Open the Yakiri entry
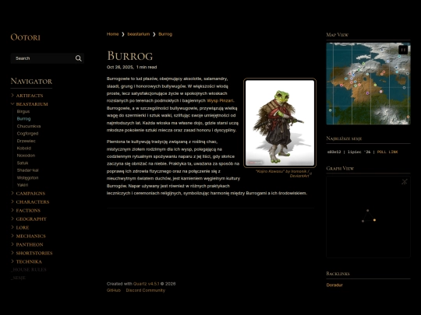Viewport: 421px width, 315px height. pyautogui.click(x=23, y=185)
